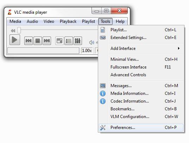Choose Playlist... in Tools menu
Screen dimensions: 189x143
pyautogui.click(x=141, y=30)
